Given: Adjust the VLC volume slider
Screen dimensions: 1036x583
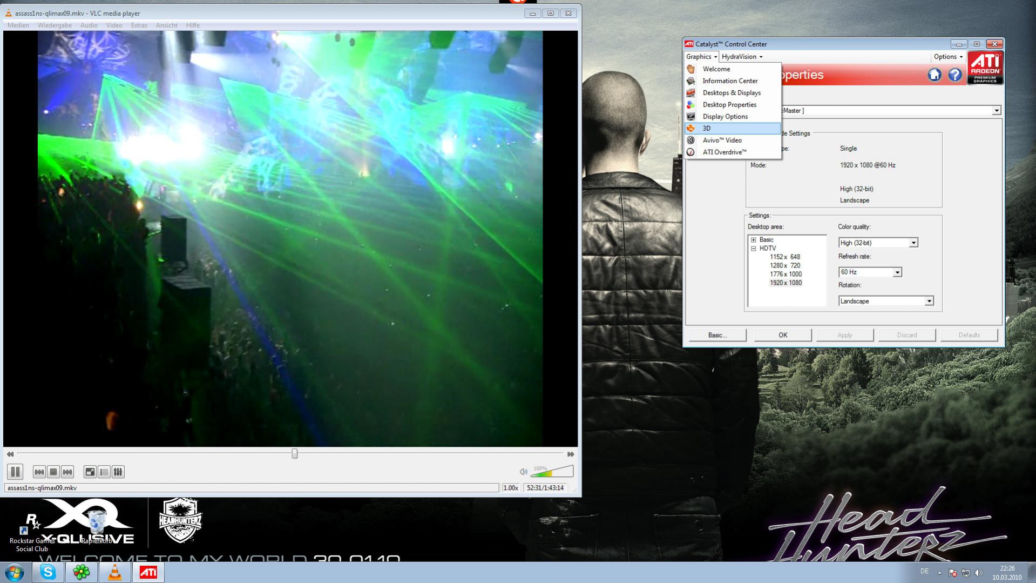Looking at the screenshot, I should 552,471.
